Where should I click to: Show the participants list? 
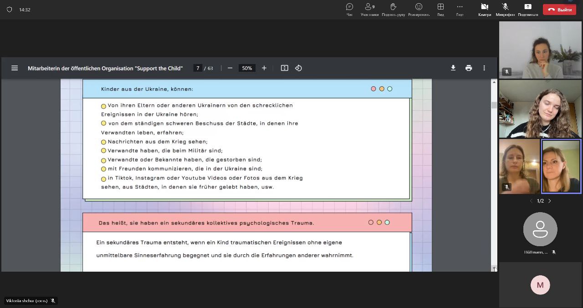(369, 9)
